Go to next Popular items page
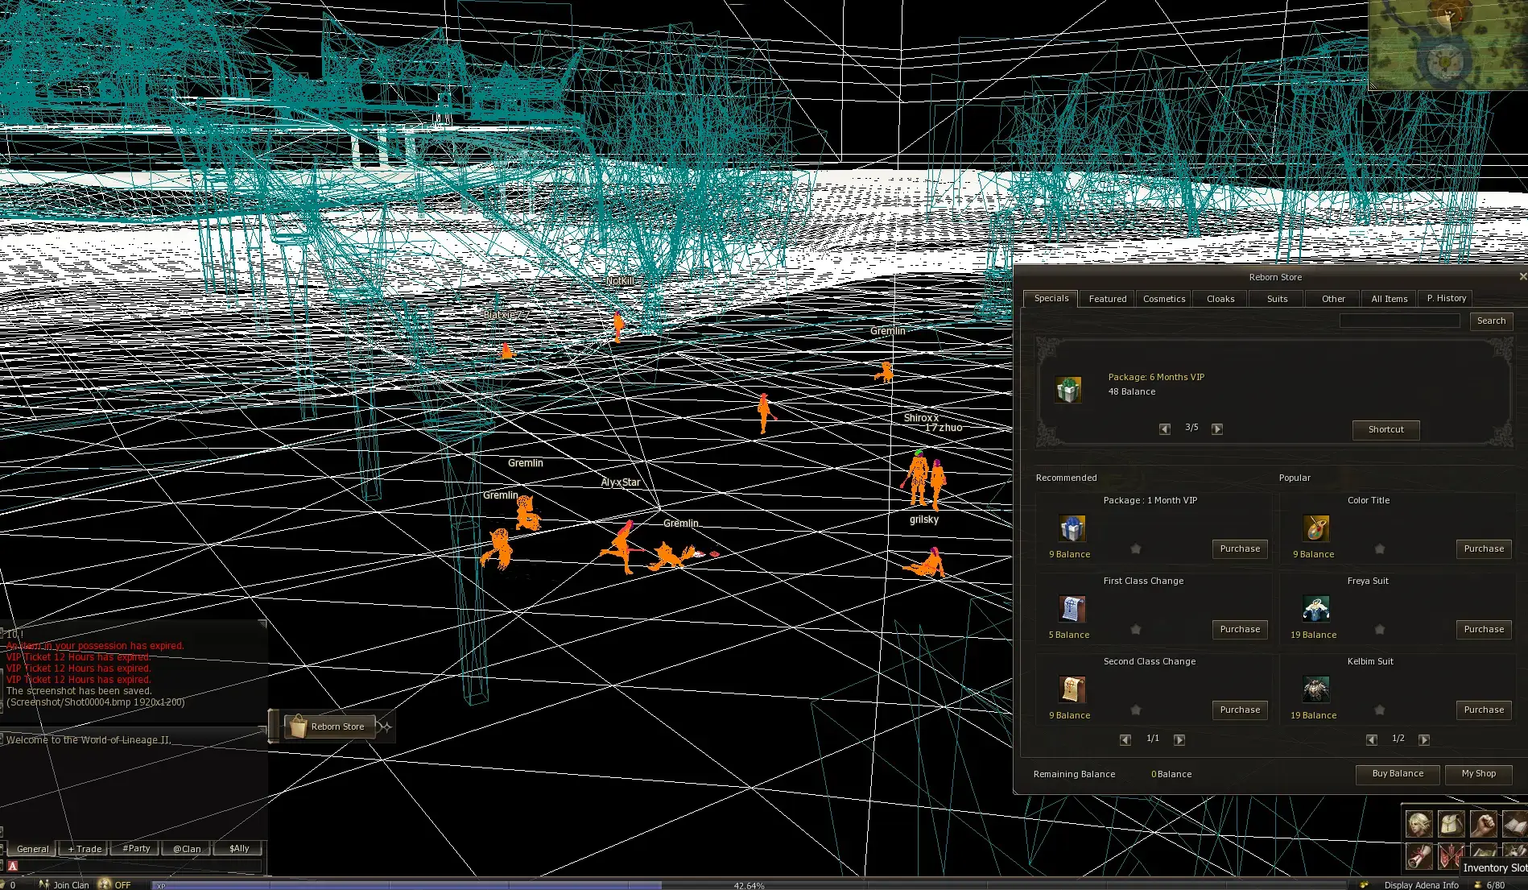1528x890 pixels. [1424, 739]
